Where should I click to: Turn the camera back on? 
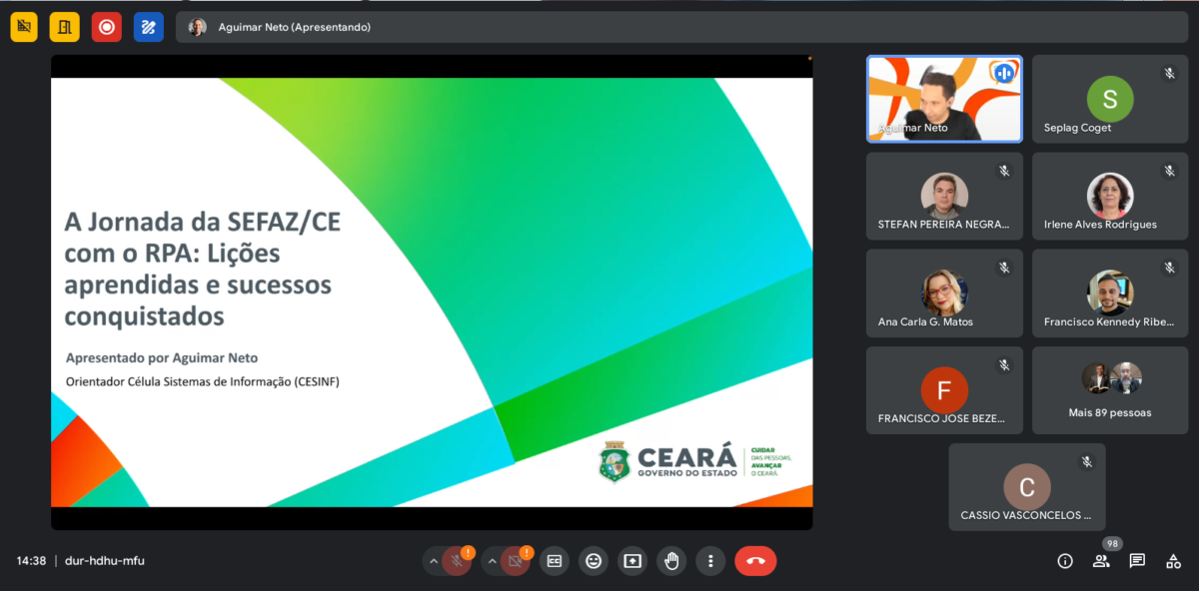(x=516, y=561)
